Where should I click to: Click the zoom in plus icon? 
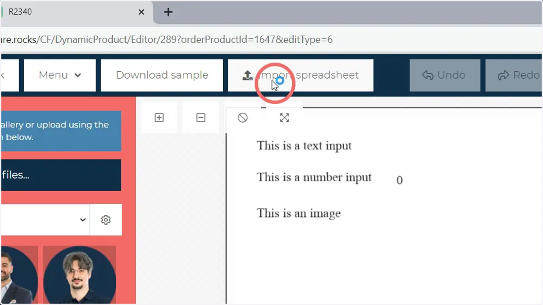click(159, 117)
